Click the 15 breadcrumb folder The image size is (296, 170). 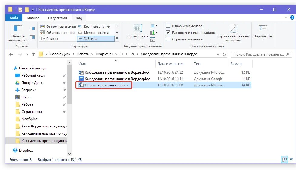click(132, 54)
